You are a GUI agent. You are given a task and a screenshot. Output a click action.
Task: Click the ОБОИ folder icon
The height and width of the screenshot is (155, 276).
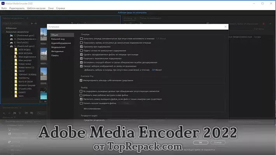click(16, 71)
